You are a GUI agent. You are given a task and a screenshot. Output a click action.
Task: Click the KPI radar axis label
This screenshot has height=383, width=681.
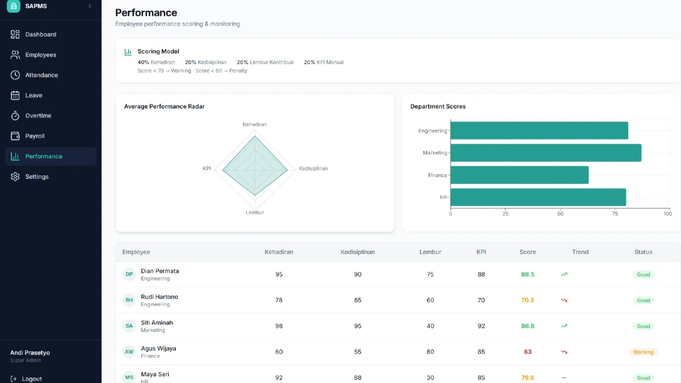tap(207, 169)
